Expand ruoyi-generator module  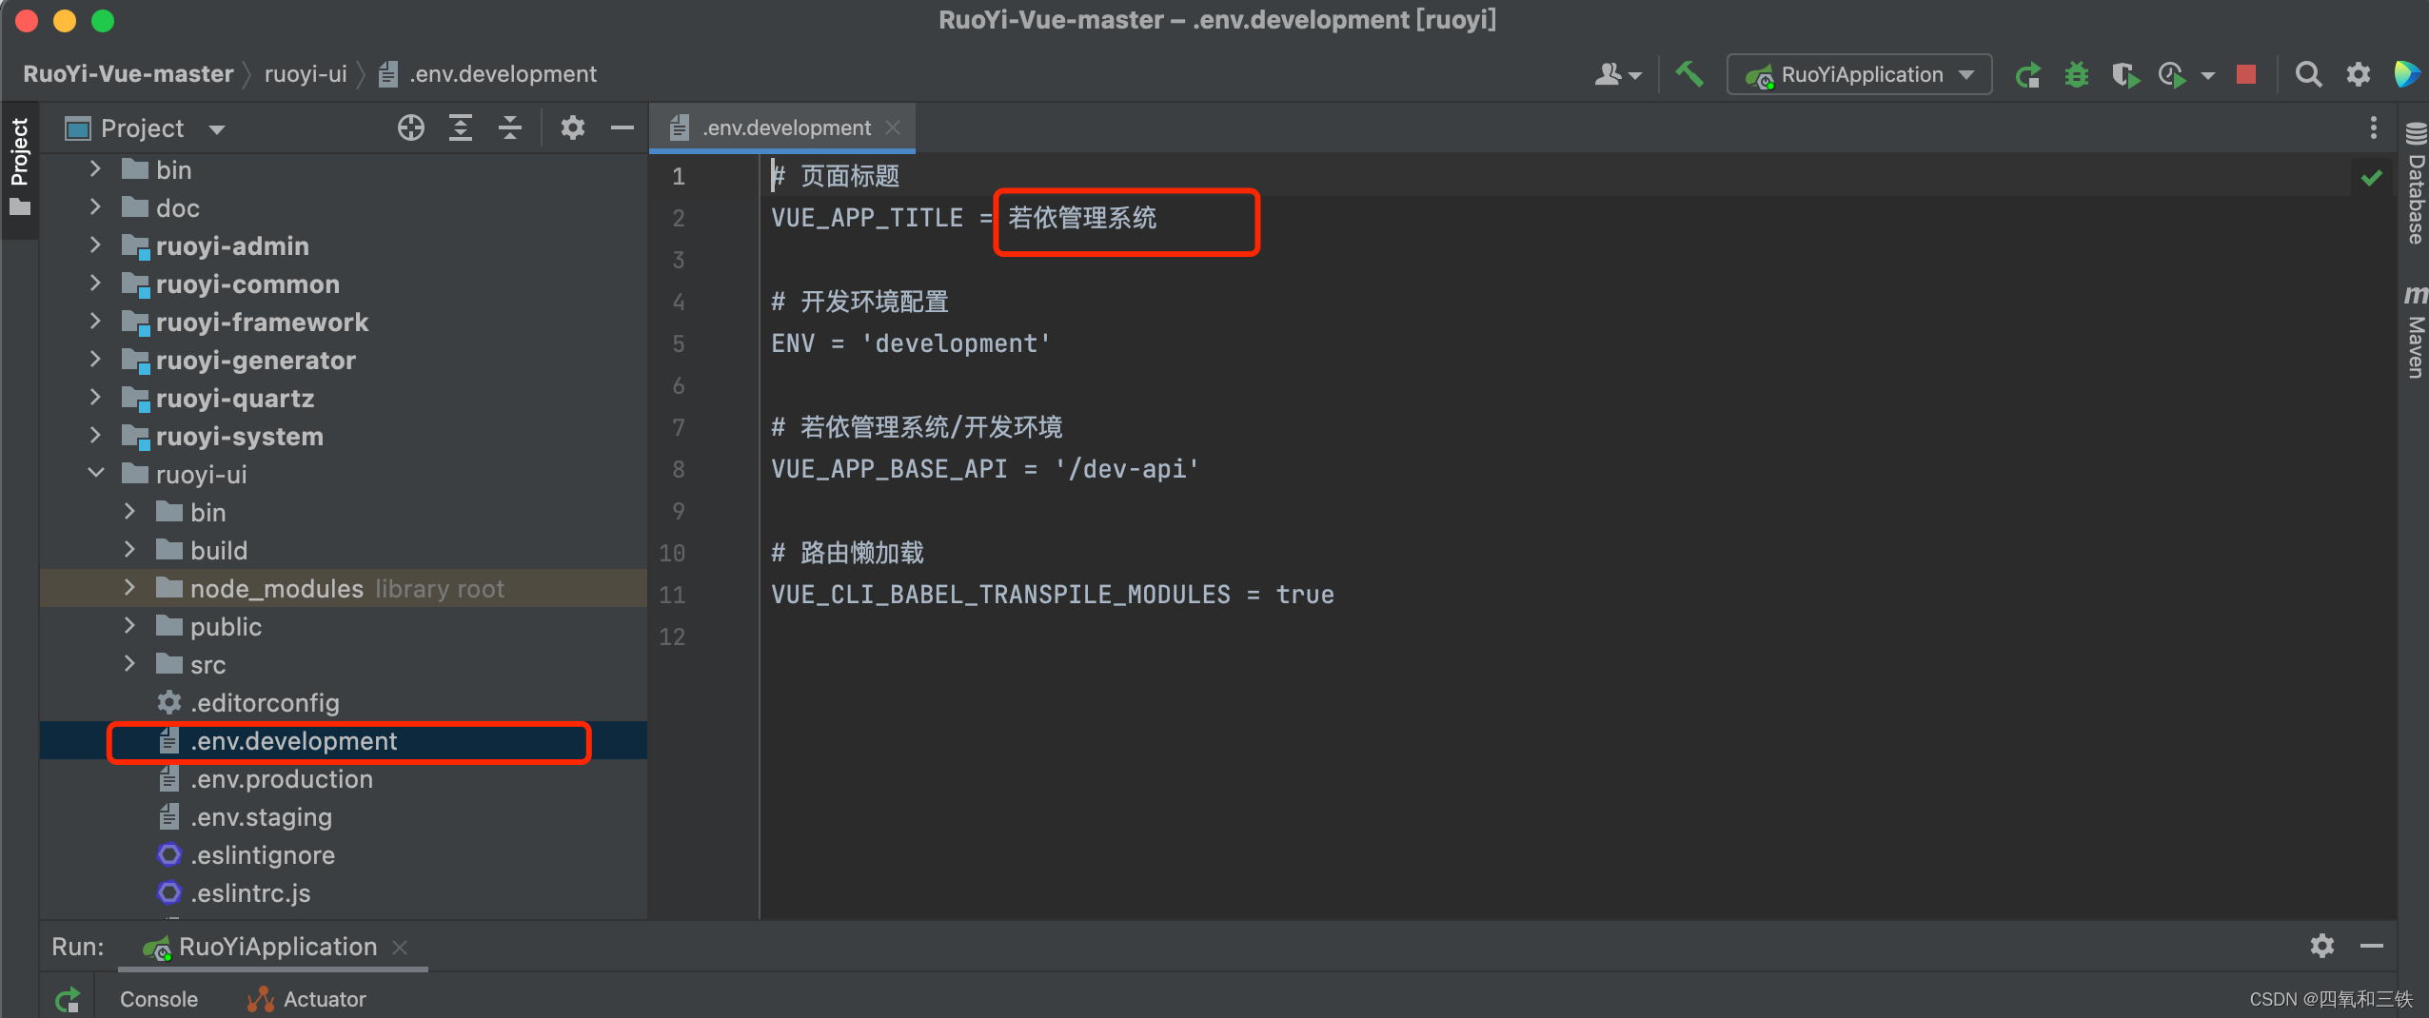(95, 360)
